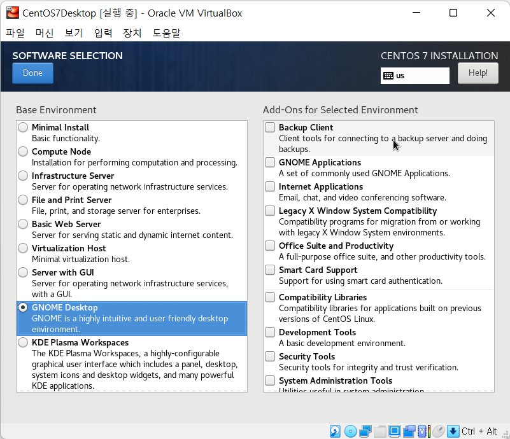Click the window resize grip at the status bar corner

tap(505, 435)
